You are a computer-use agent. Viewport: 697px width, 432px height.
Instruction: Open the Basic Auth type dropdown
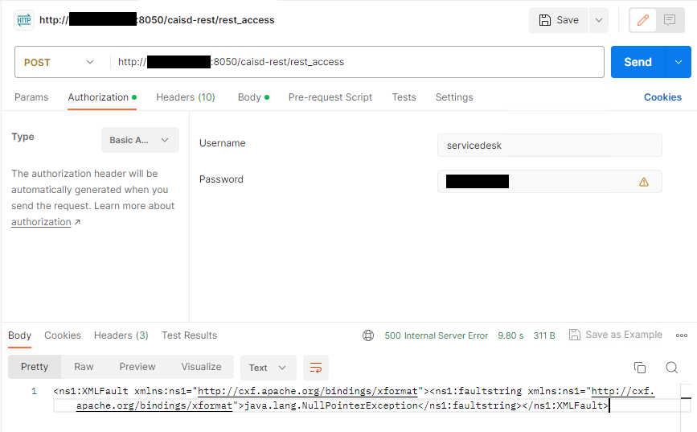140,140
